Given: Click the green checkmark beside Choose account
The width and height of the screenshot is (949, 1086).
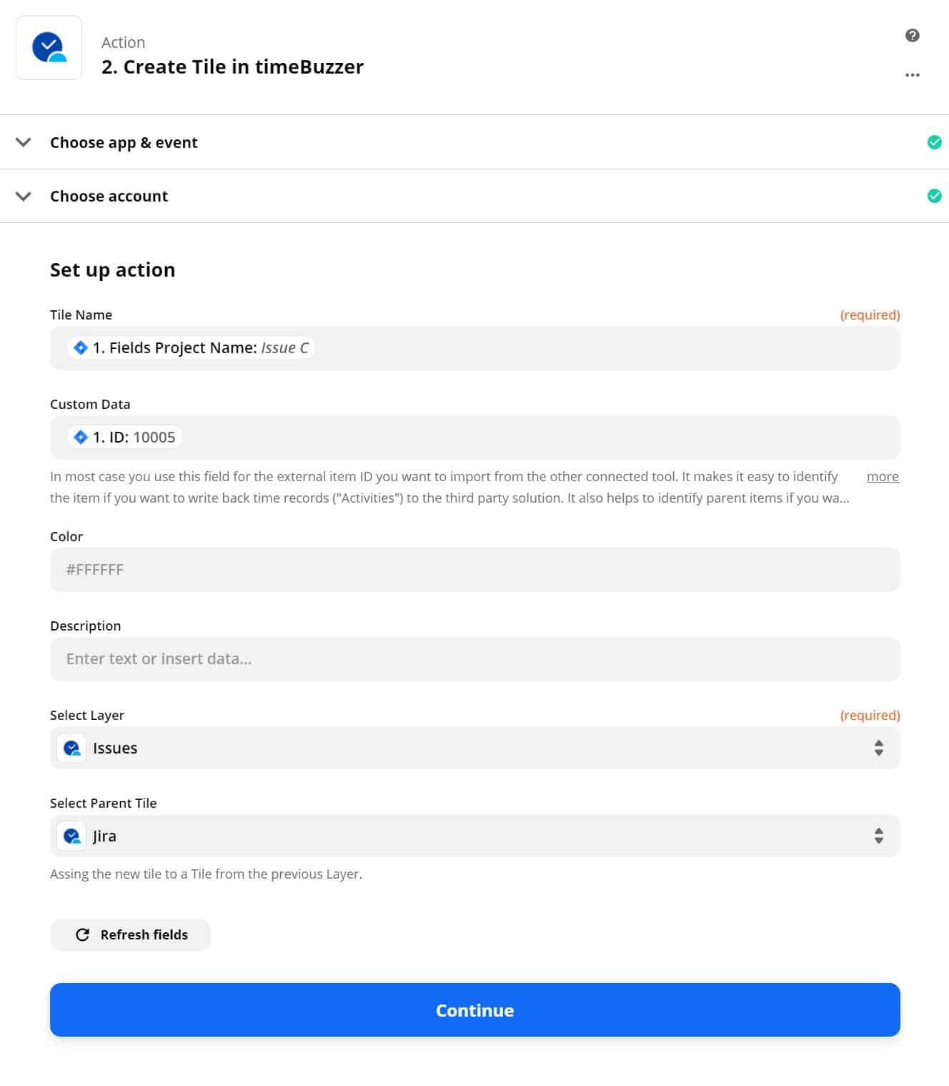Looking at the screenshot, I should (934, 196).
